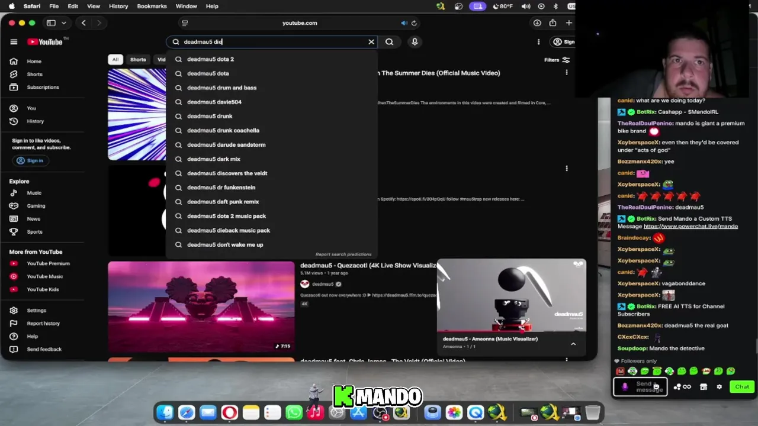Open the YouTube hamburger guide menu
Image resolution: width=758 pixels, height=426 pixels.
(14, 42)
